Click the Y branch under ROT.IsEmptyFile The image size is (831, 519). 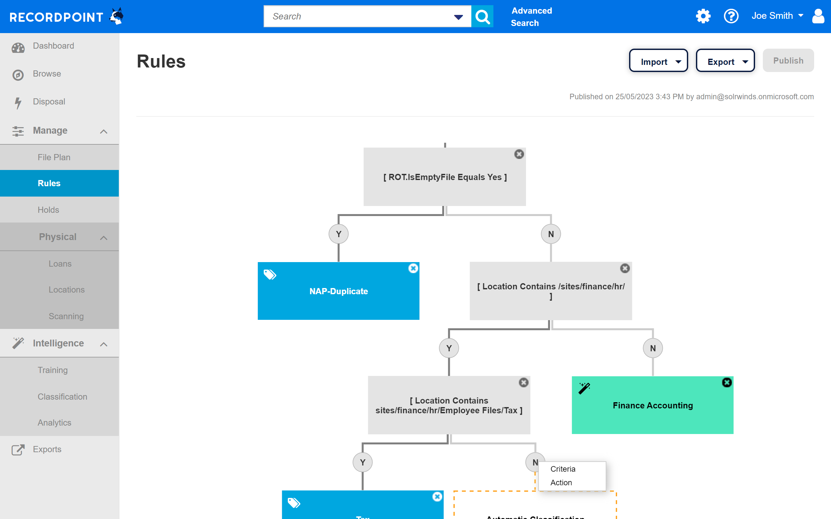[339, 234]
